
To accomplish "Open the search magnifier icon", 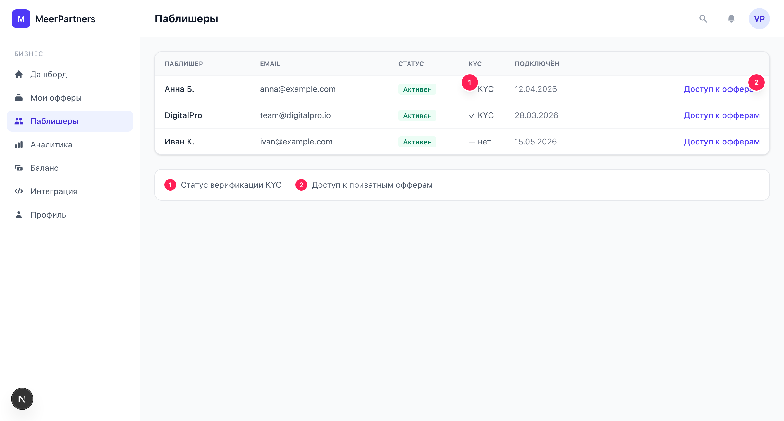I will click(x=703, y=19).
